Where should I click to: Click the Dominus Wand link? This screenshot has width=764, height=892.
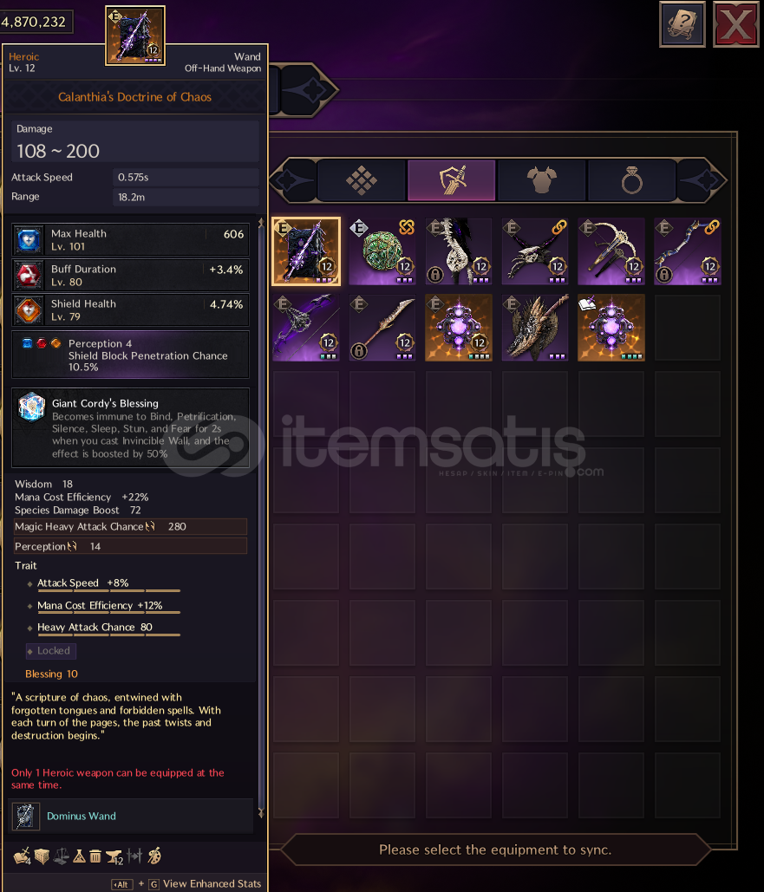(82, 816)
